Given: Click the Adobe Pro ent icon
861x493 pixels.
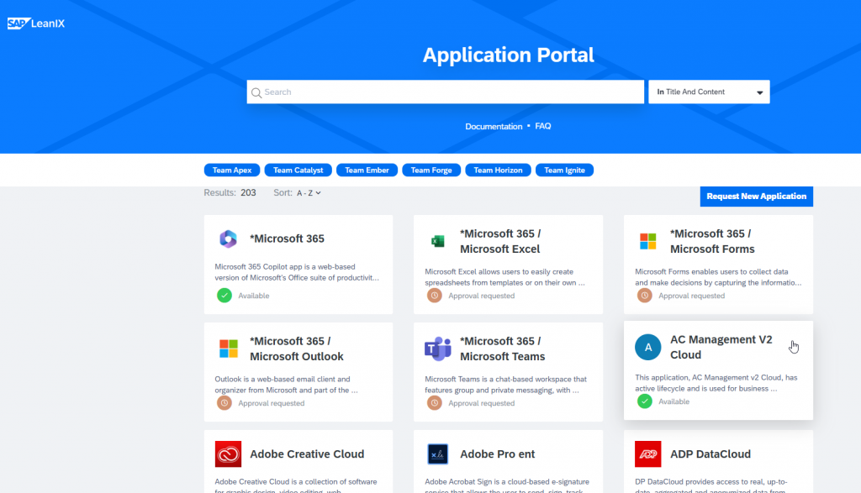Looking at the screenshot, I should point(437,454).
